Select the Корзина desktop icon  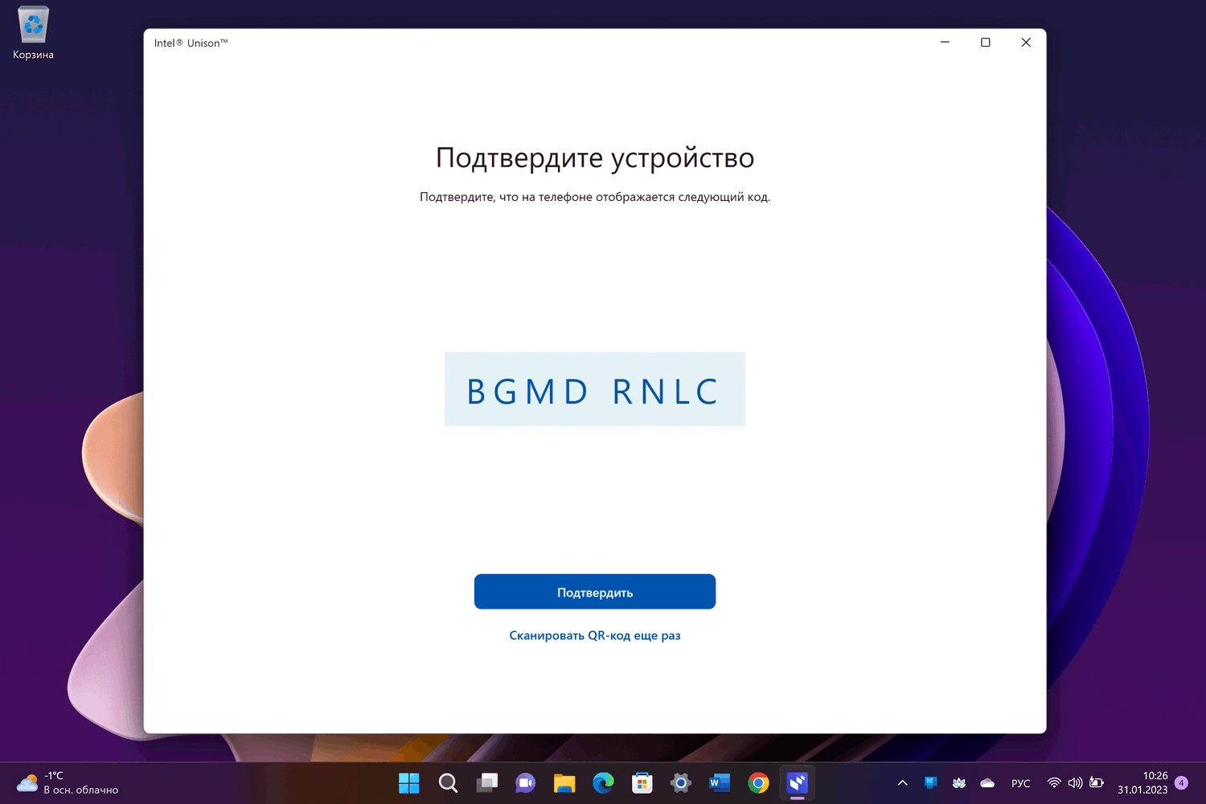pos(33,34)
